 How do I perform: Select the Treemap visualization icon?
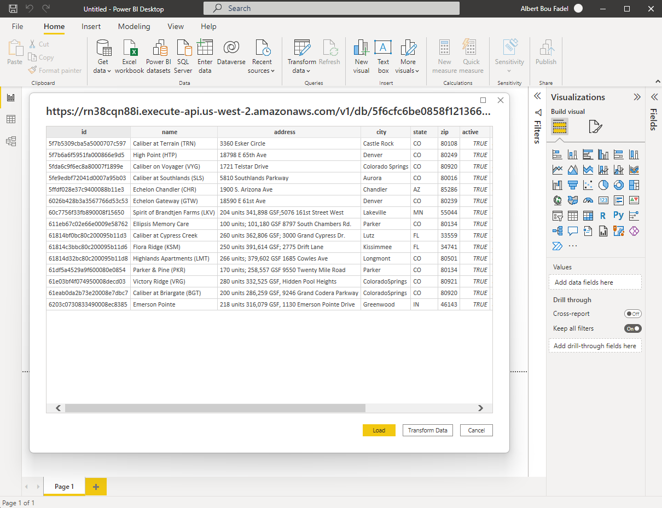click(634, 185)
